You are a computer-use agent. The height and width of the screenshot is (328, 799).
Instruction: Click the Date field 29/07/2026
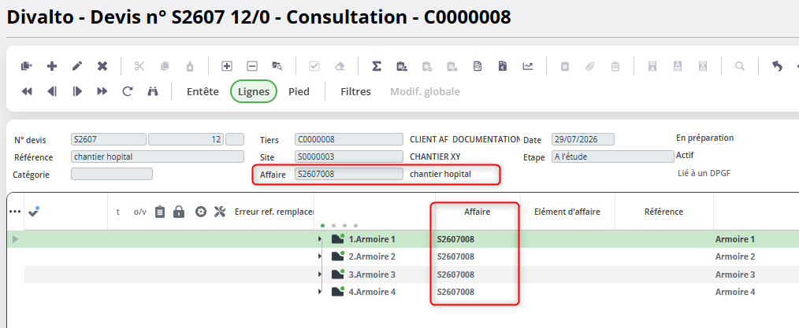tap(583, 139)
